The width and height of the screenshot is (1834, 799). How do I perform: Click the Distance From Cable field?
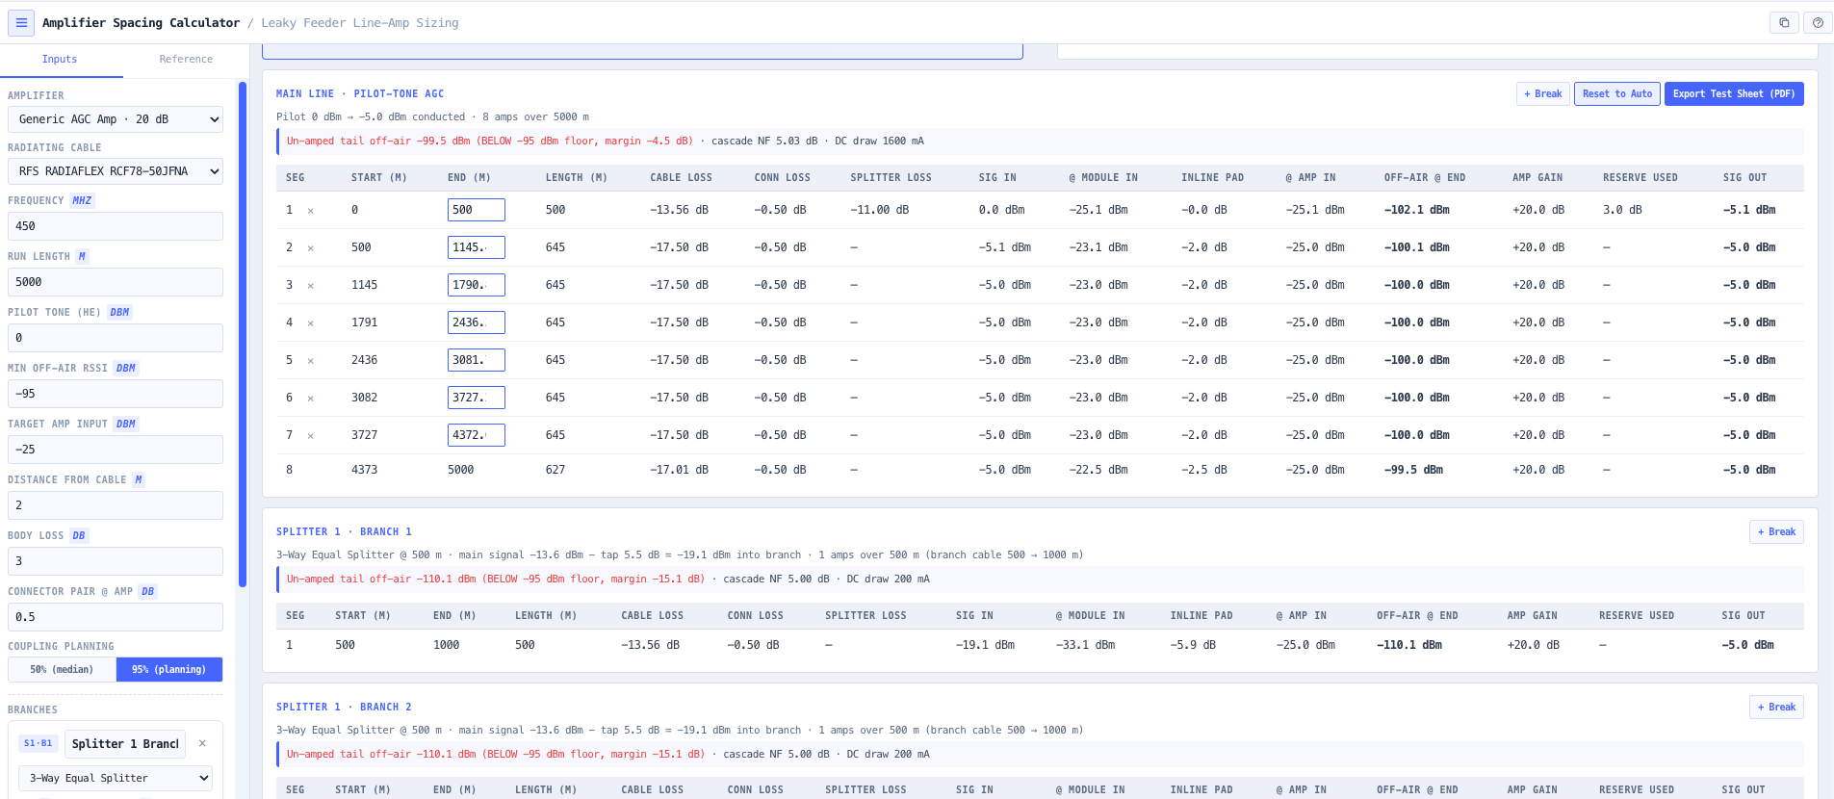click(x=116, y=505)
